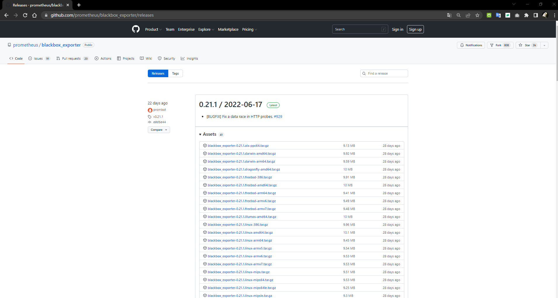Switch to the Tags view
The width and height of the screenshot is (558, 298).
tap(175, 73)
